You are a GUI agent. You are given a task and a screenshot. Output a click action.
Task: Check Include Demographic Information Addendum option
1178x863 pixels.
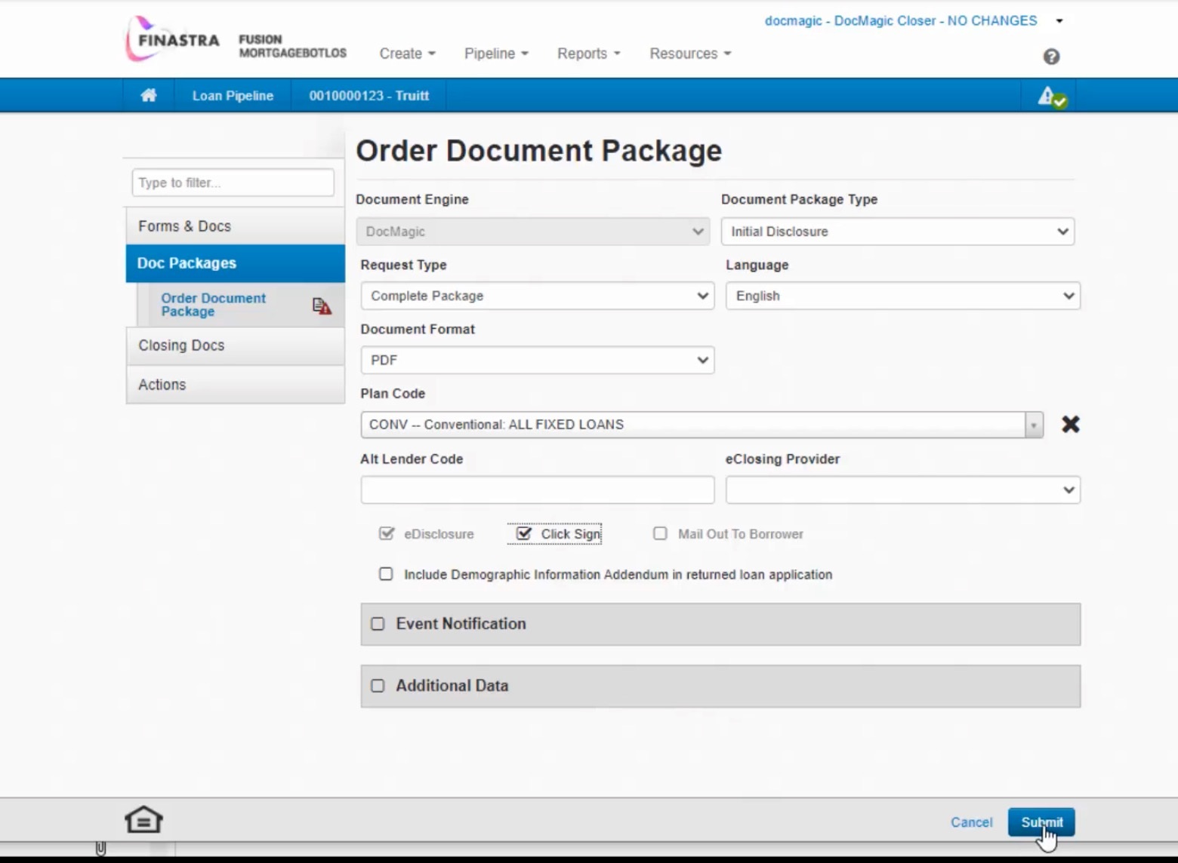386,574
